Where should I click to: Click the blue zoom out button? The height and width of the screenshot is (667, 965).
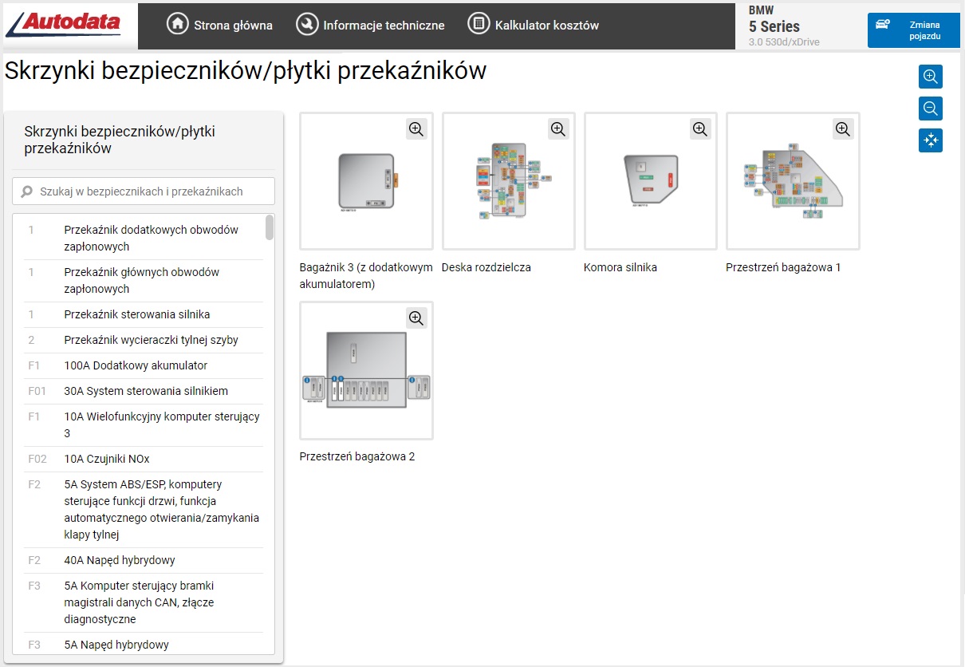[x=930, y=109]
